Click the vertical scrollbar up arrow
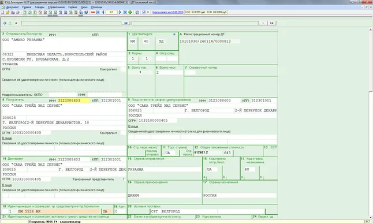The width and height of the screenshot is (373, 224). point(371,29)
